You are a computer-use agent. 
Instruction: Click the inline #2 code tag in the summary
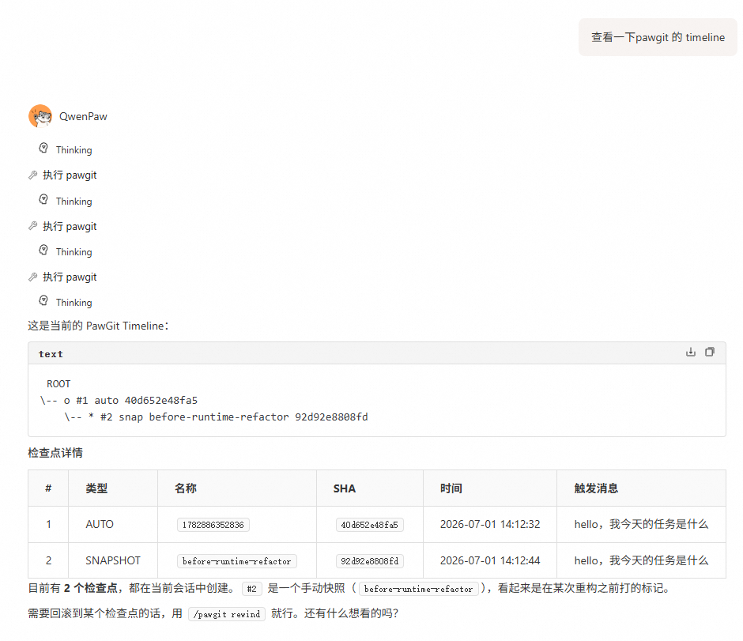click(251, 589)
